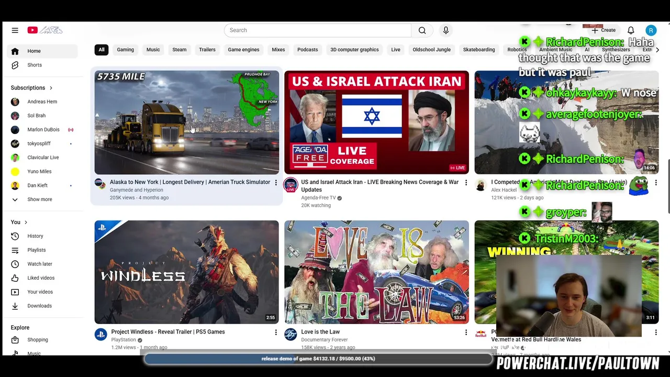Open Marlon DuBois live channel
The height and width of the screenshot is (377, 670).
44,129
